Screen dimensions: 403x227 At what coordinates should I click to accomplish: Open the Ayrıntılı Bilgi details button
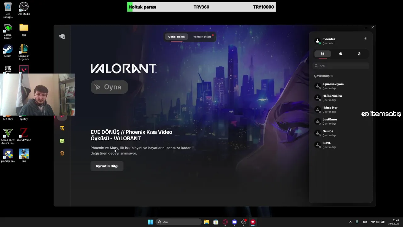pos(107,166)
